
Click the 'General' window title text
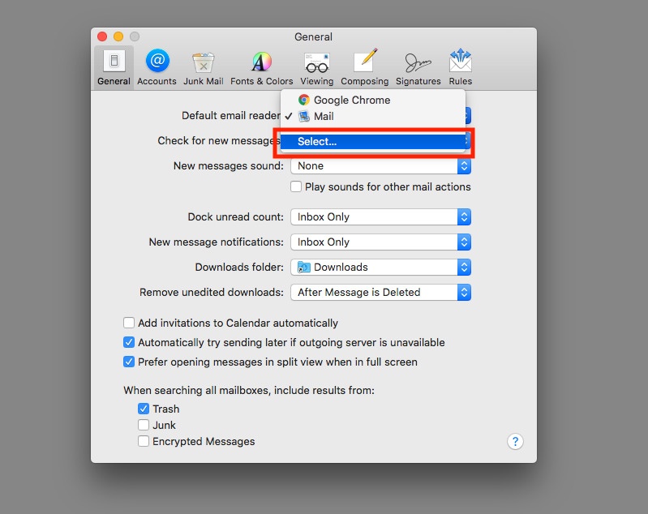coord(313,36)
